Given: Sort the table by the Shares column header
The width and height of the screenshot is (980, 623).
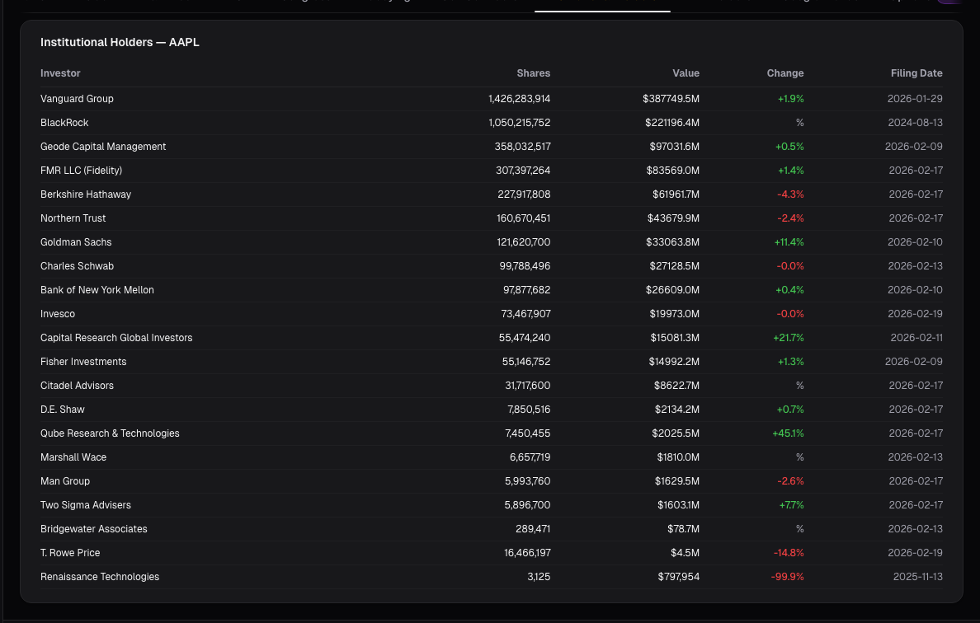Looking at the screenshot, I should (534, 73).
